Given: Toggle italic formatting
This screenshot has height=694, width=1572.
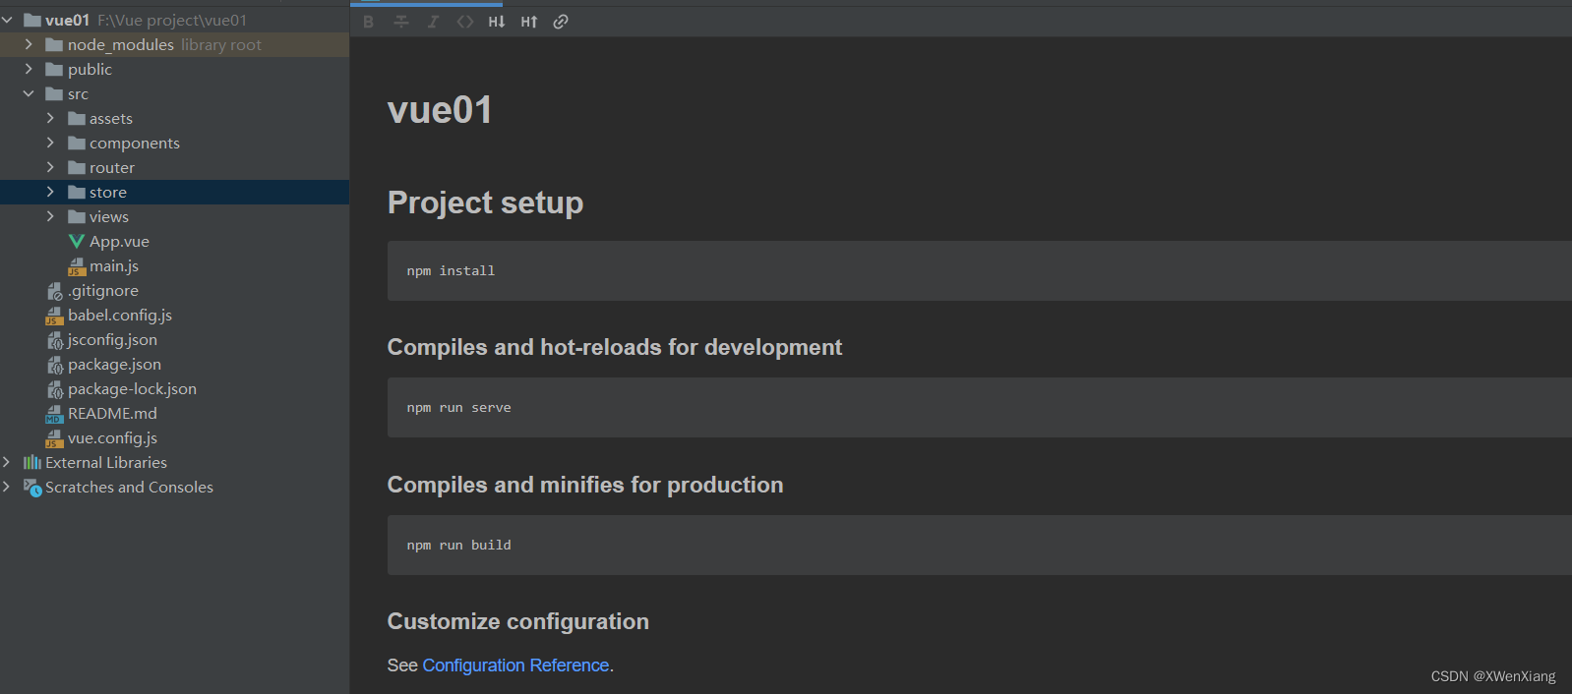Looking at the screenshot, I should (433, 22).
